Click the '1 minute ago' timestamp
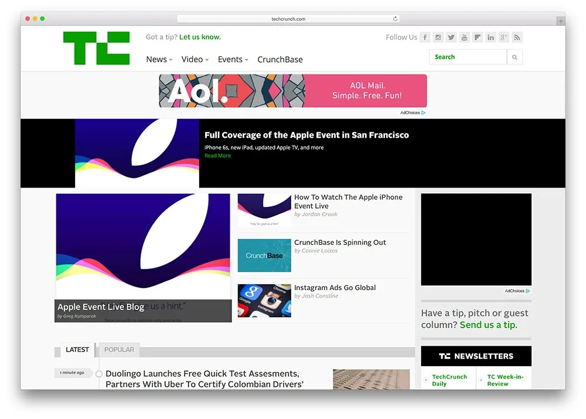 pos(72,373)
